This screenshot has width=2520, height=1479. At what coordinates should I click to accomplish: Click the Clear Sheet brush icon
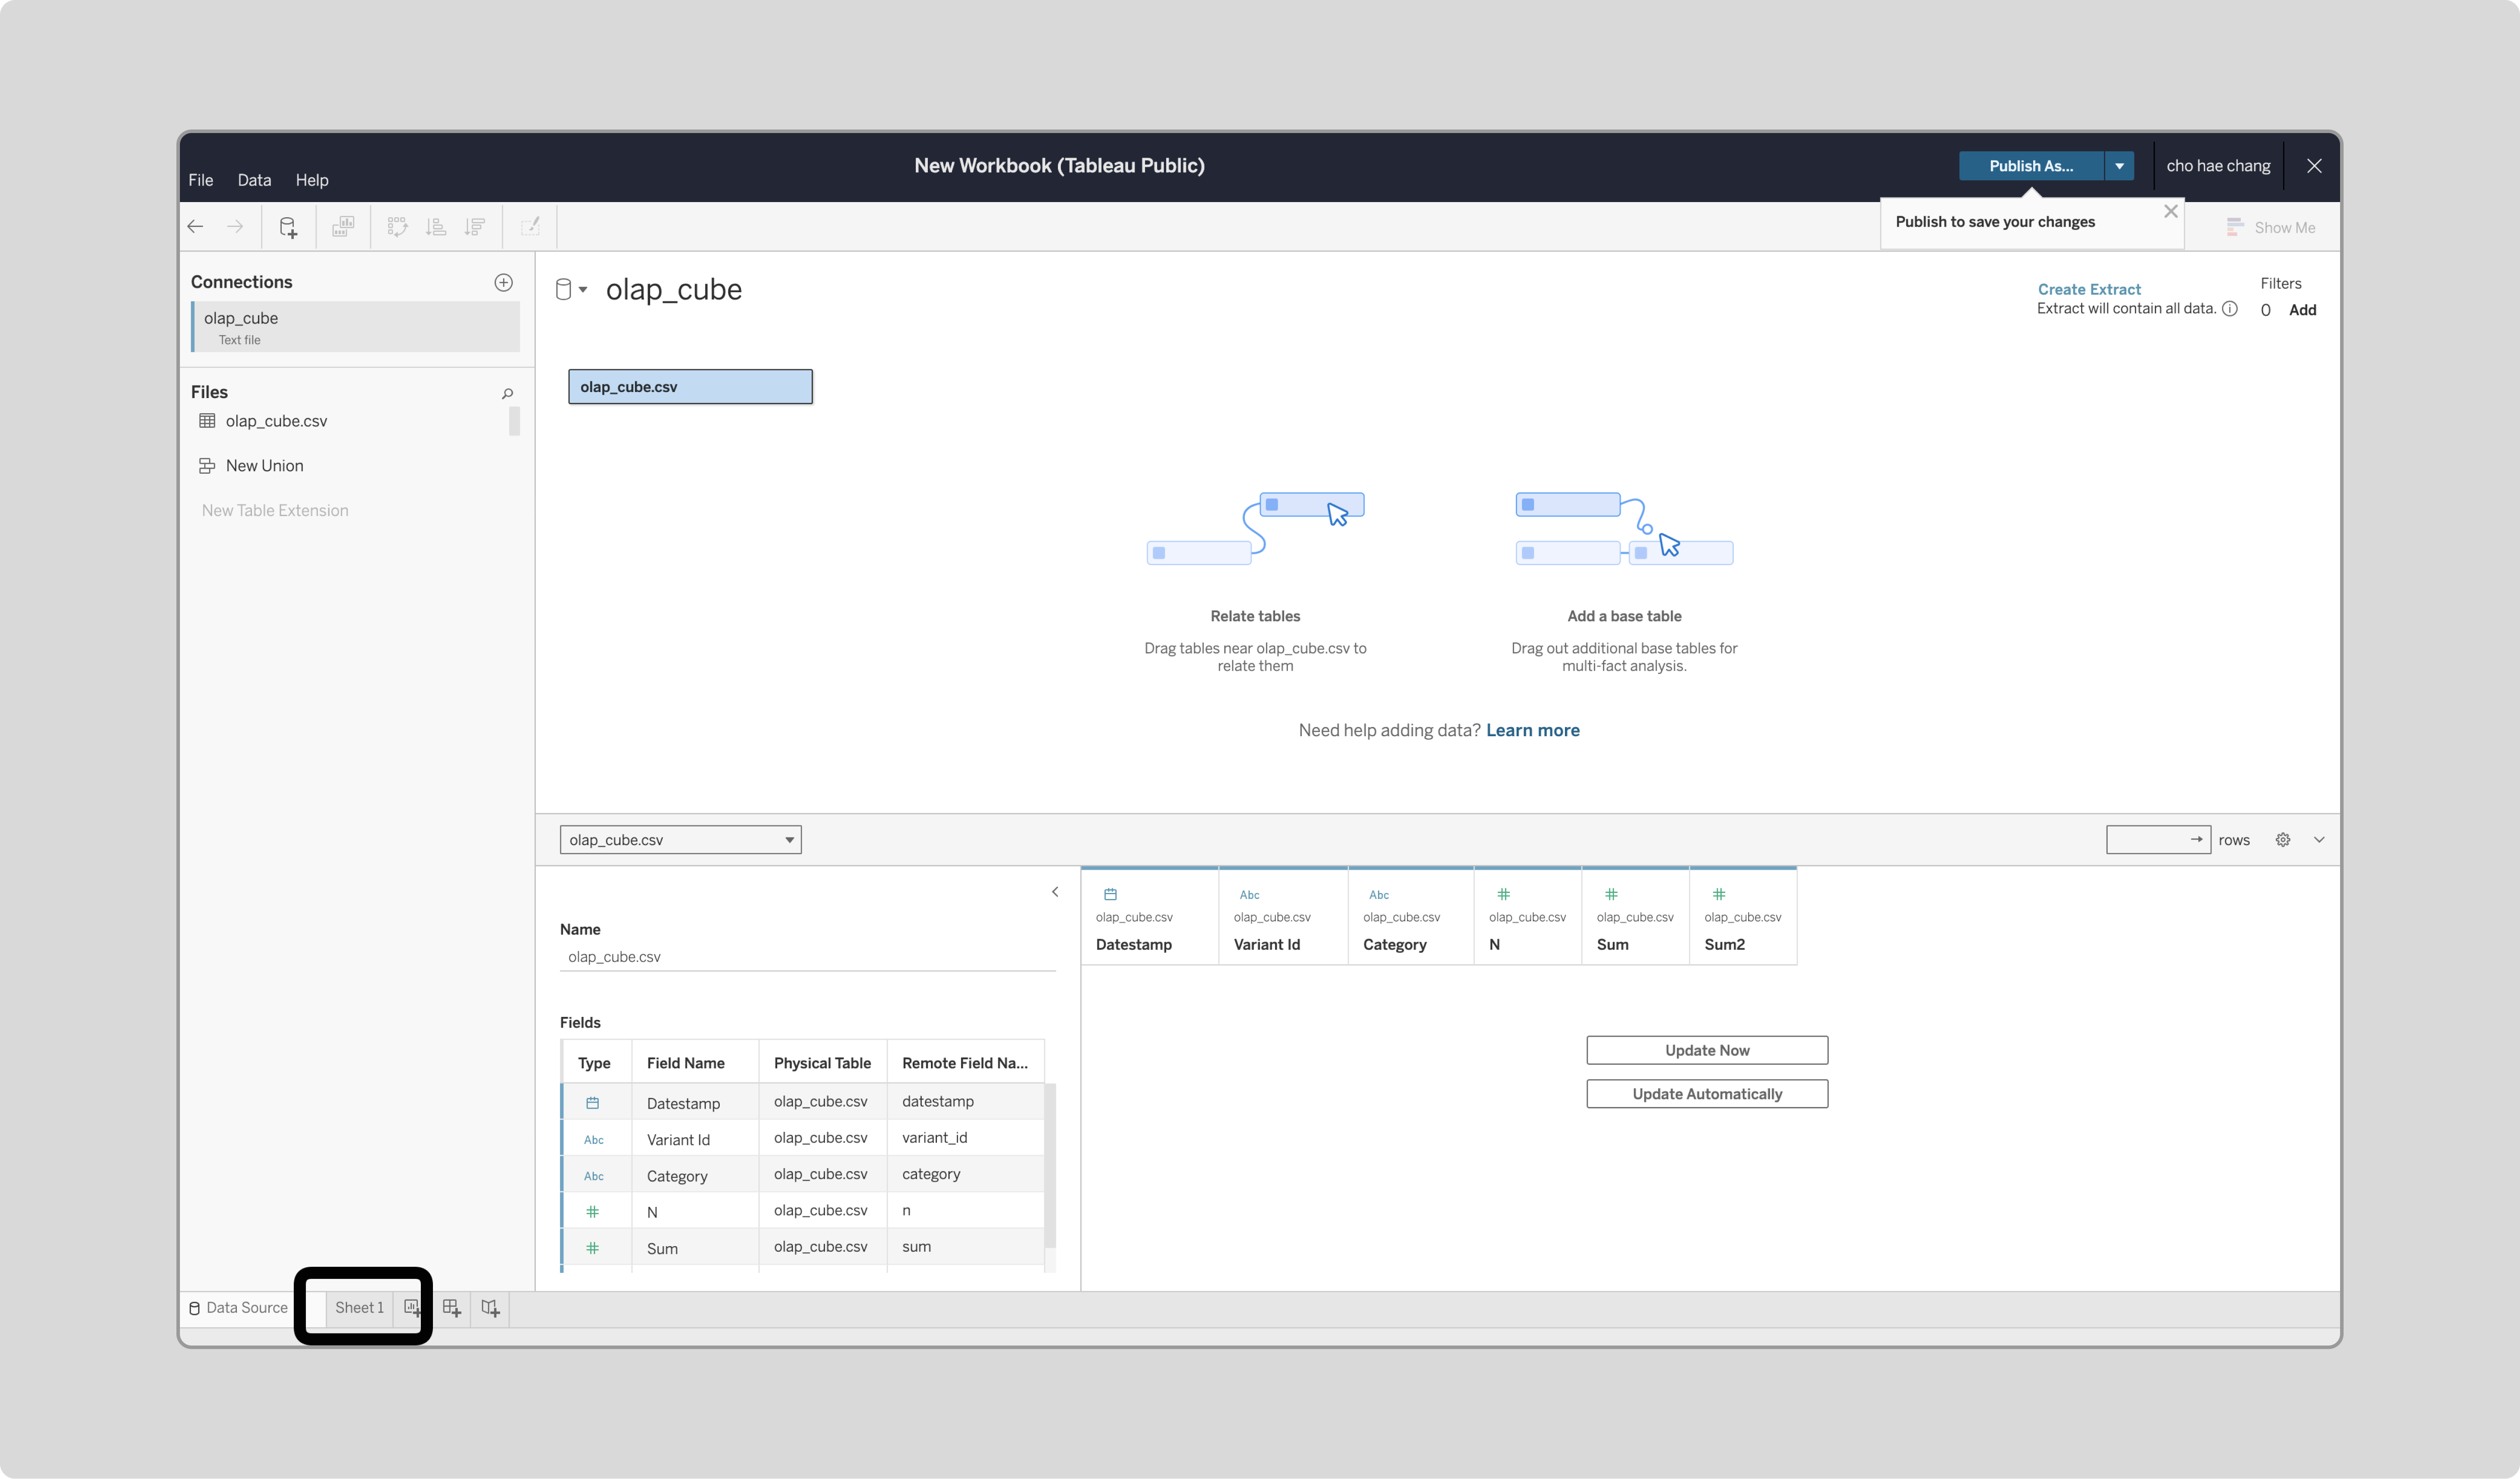click(x=530, y=227)
